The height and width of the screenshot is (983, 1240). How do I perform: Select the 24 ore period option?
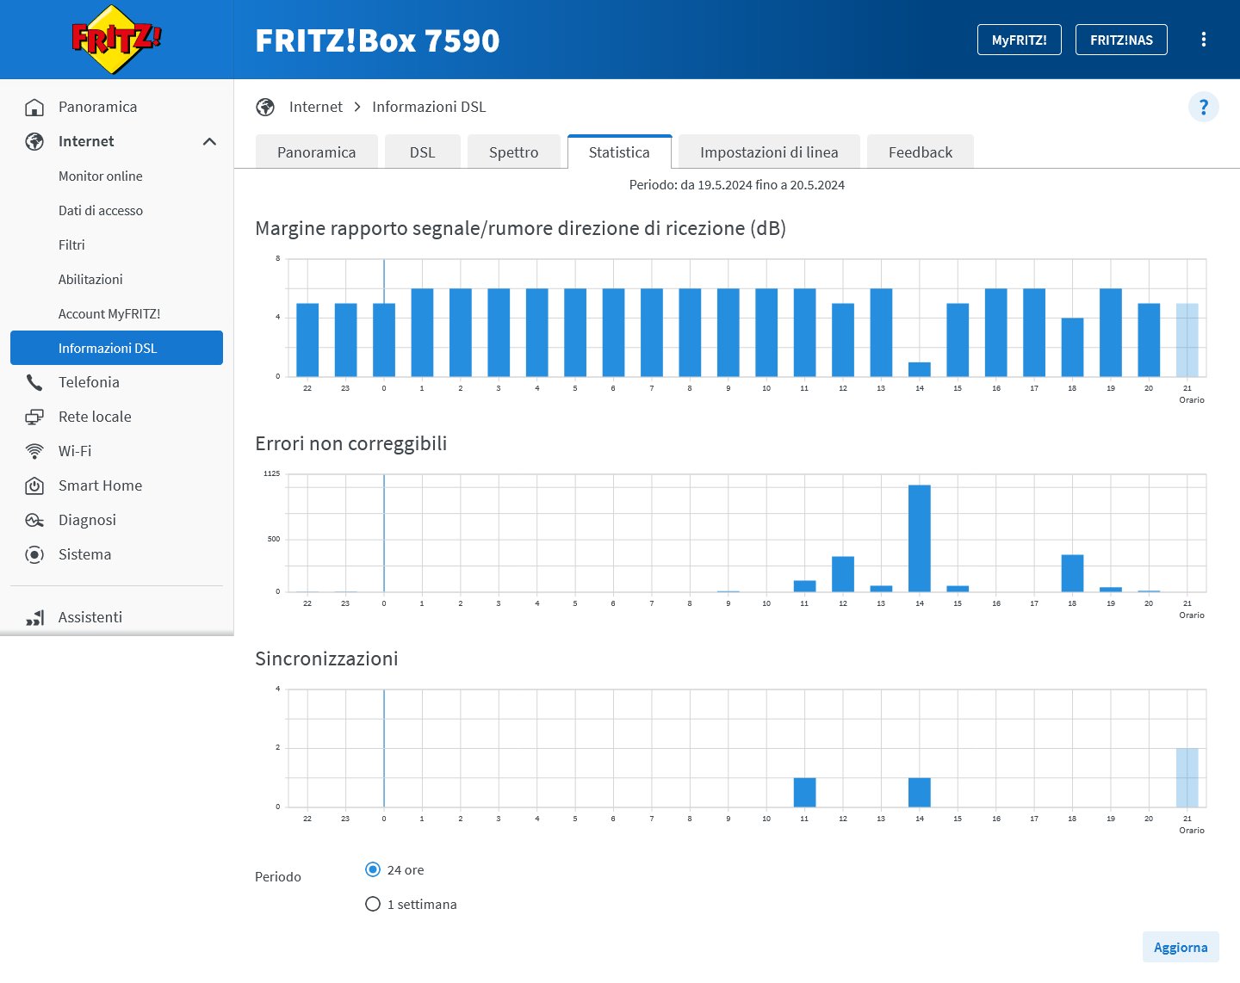click(373, 869)
